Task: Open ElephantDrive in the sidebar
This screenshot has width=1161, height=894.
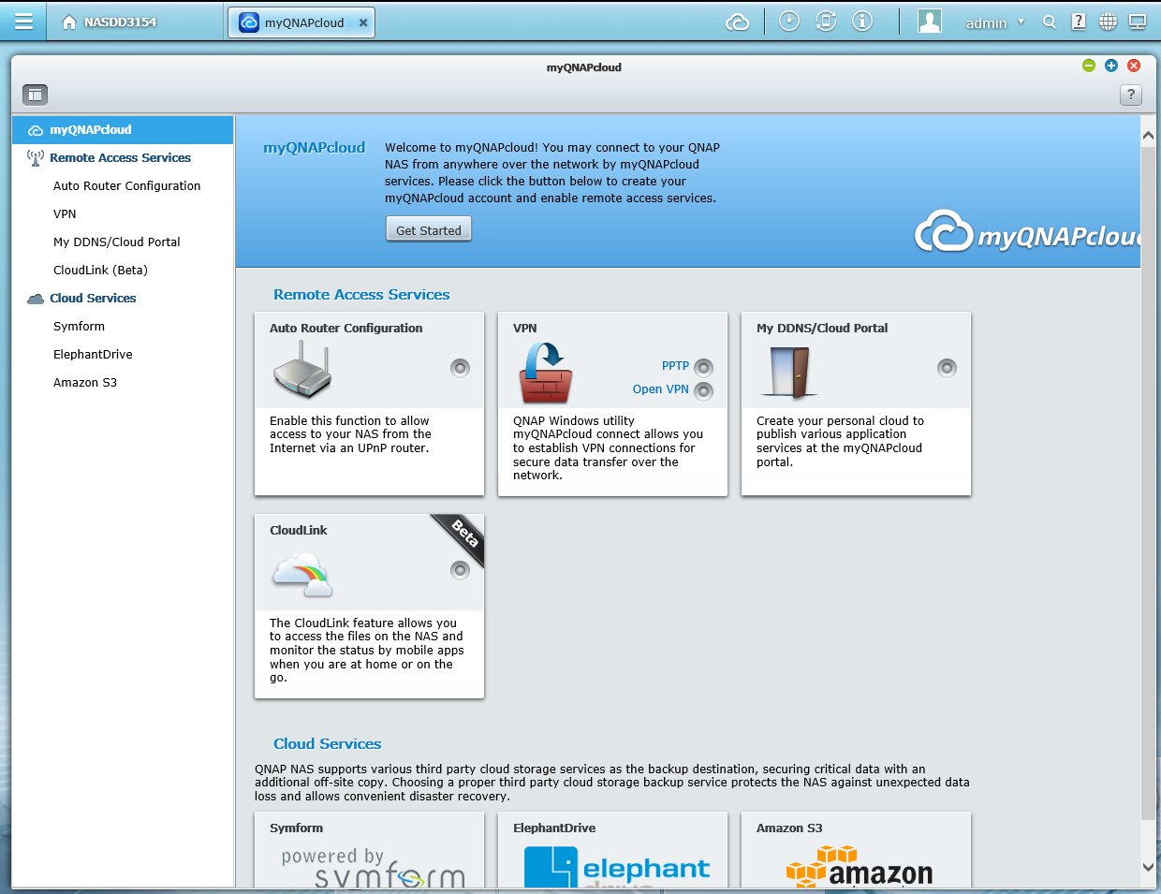Action: [93, 355]
